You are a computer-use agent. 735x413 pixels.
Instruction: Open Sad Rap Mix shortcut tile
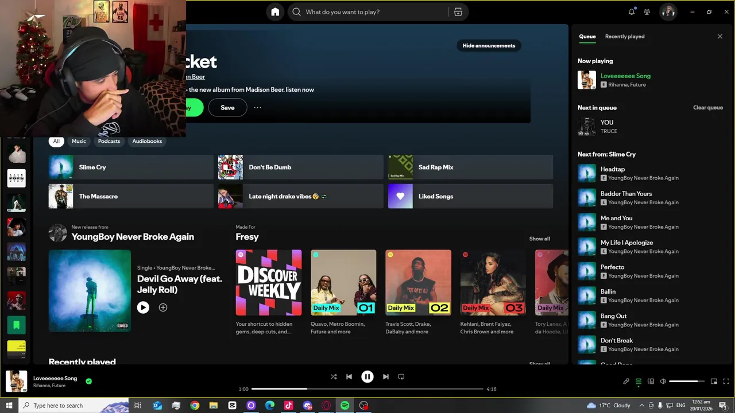(470, 167)
